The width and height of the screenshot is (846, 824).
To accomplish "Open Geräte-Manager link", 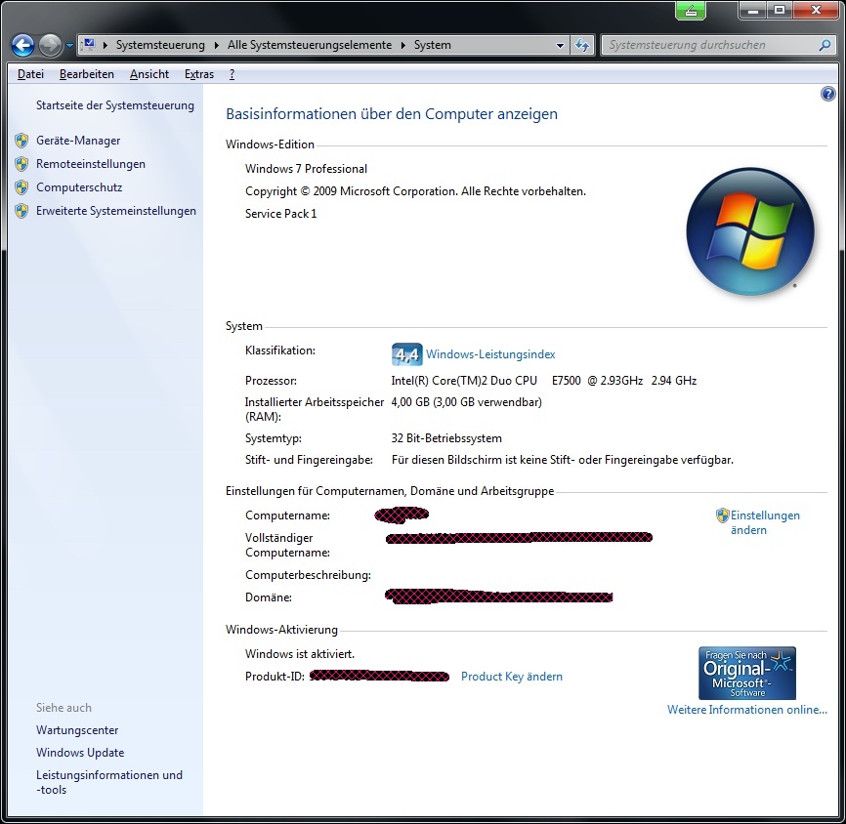I will [x=78, y=141].
